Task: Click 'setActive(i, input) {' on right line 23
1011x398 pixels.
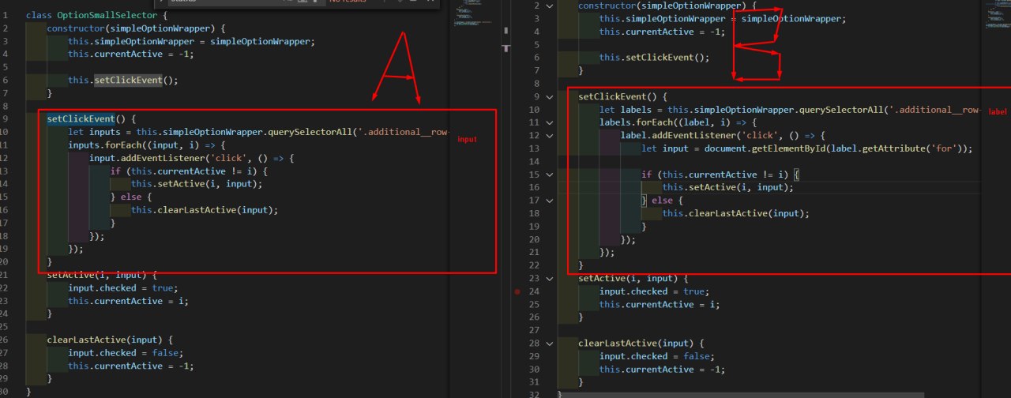Action: pyautogui.click(x=633, y=278)
